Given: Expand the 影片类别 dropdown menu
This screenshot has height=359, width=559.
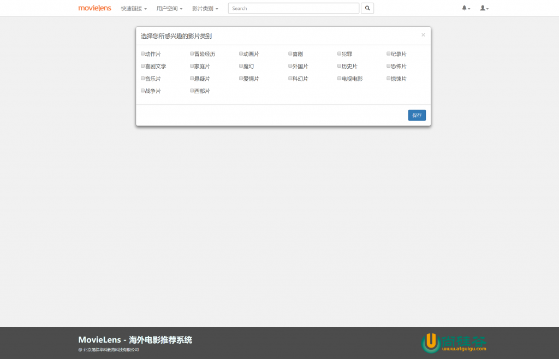Looking at the screenshot, I should (x=205, y=9).
